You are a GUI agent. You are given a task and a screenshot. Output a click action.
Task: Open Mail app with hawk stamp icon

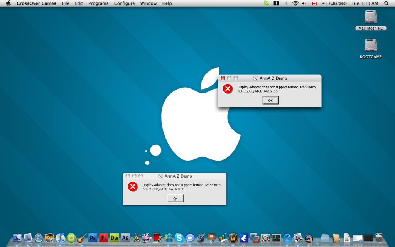(x=28, y=238)
